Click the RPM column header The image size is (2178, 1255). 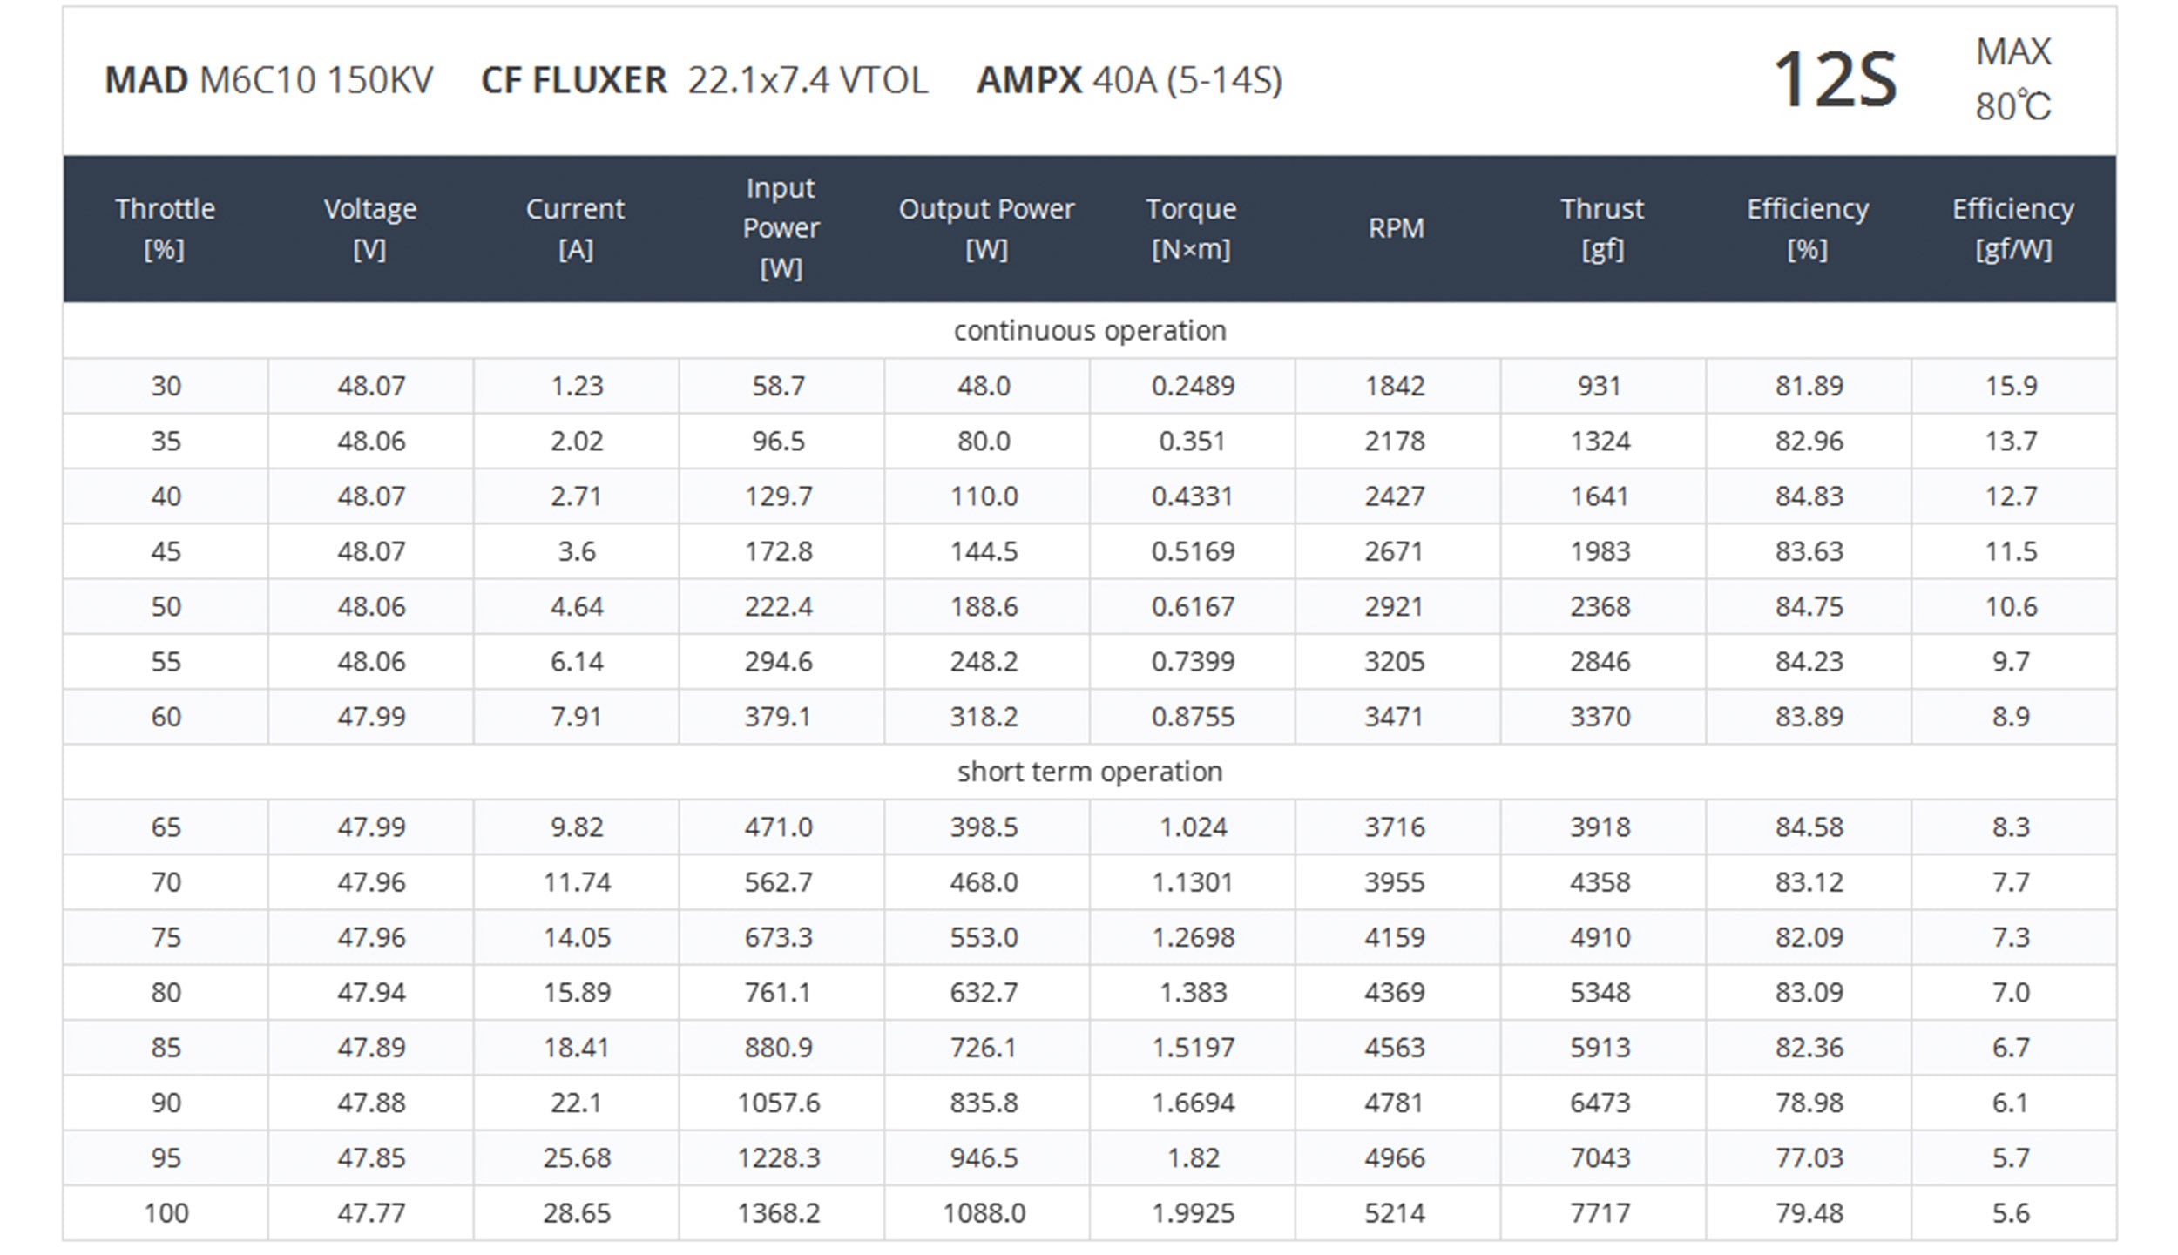pos(1397,228)
